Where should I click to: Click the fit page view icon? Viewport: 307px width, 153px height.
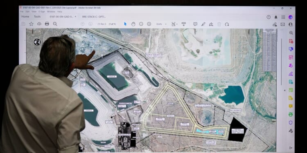(173, 24)
